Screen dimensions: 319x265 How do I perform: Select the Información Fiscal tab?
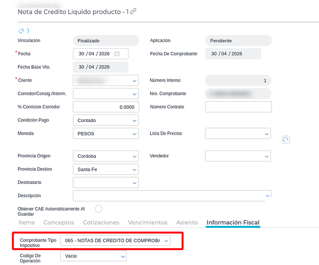coord(233,223)
